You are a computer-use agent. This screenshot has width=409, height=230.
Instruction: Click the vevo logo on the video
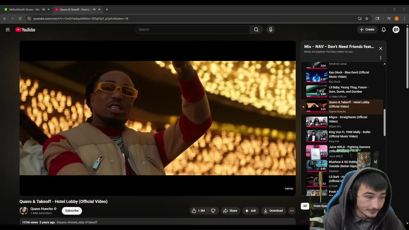tap(289, 189)
